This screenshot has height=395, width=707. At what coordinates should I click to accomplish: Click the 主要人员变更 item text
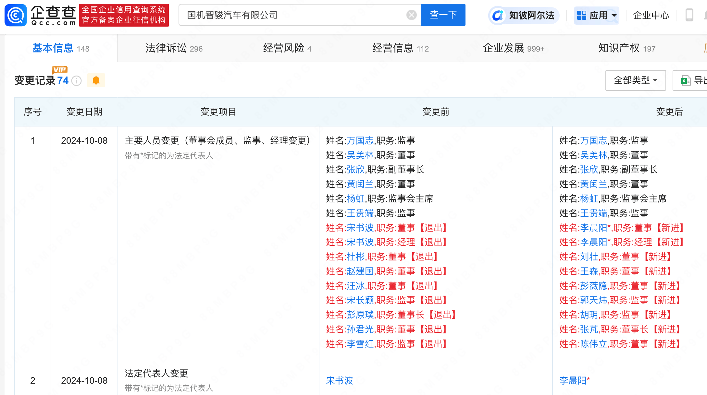(219, 140)
